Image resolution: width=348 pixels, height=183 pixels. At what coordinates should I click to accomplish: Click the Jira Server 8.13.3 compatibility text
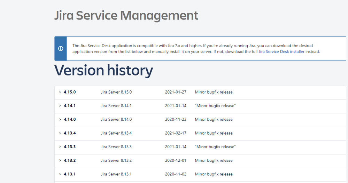pyautogui.click(x=116, y=147)
